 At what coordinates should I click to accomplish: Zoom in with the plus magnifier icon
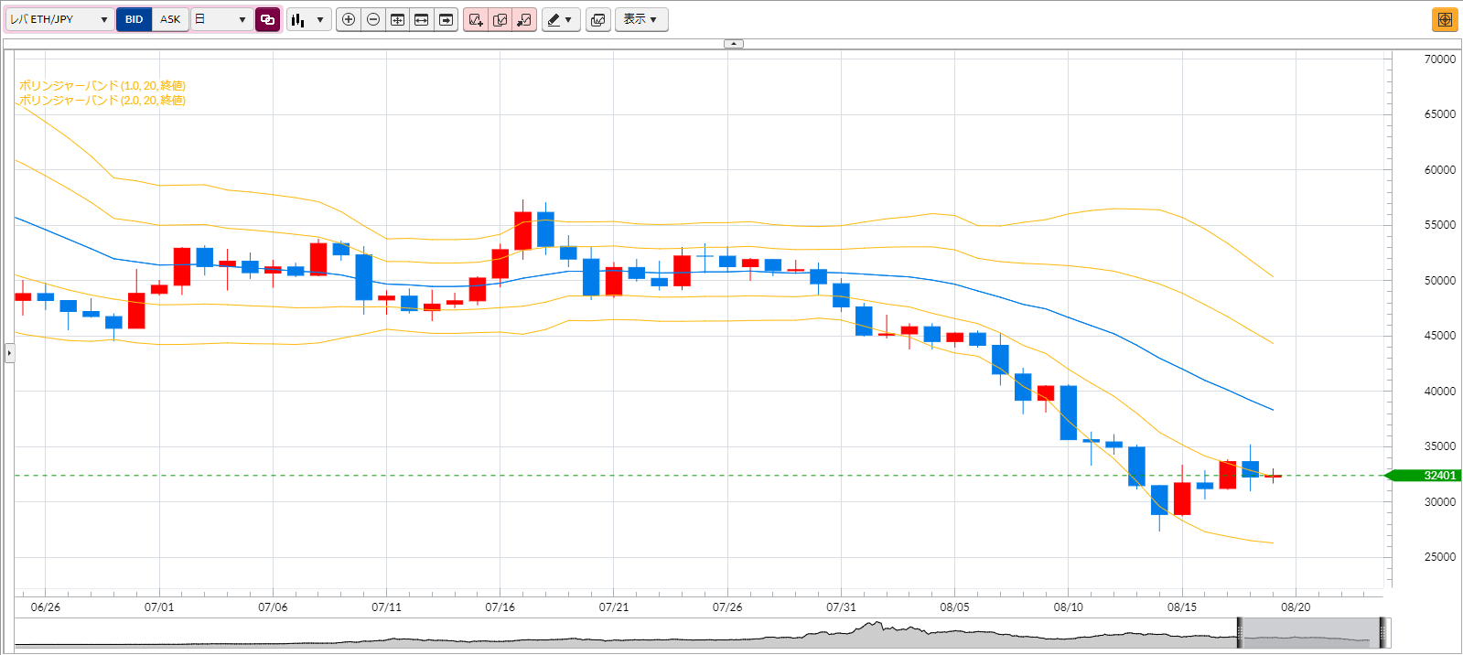349,19
